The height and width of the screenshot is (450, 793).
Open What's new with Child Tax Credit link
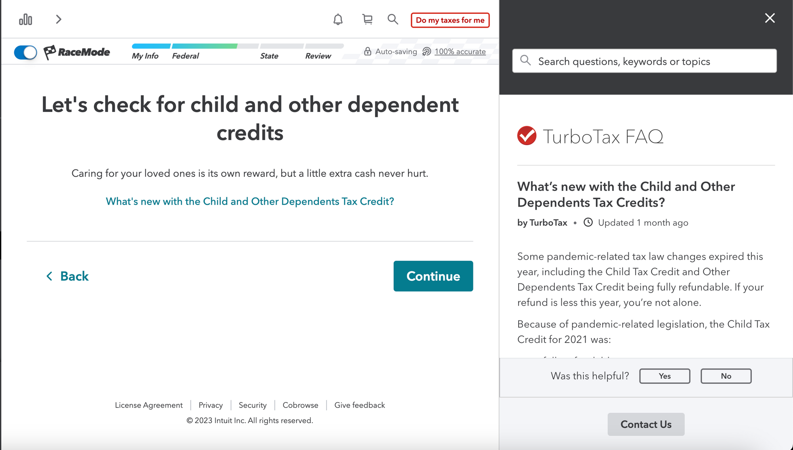coord(250,201)
